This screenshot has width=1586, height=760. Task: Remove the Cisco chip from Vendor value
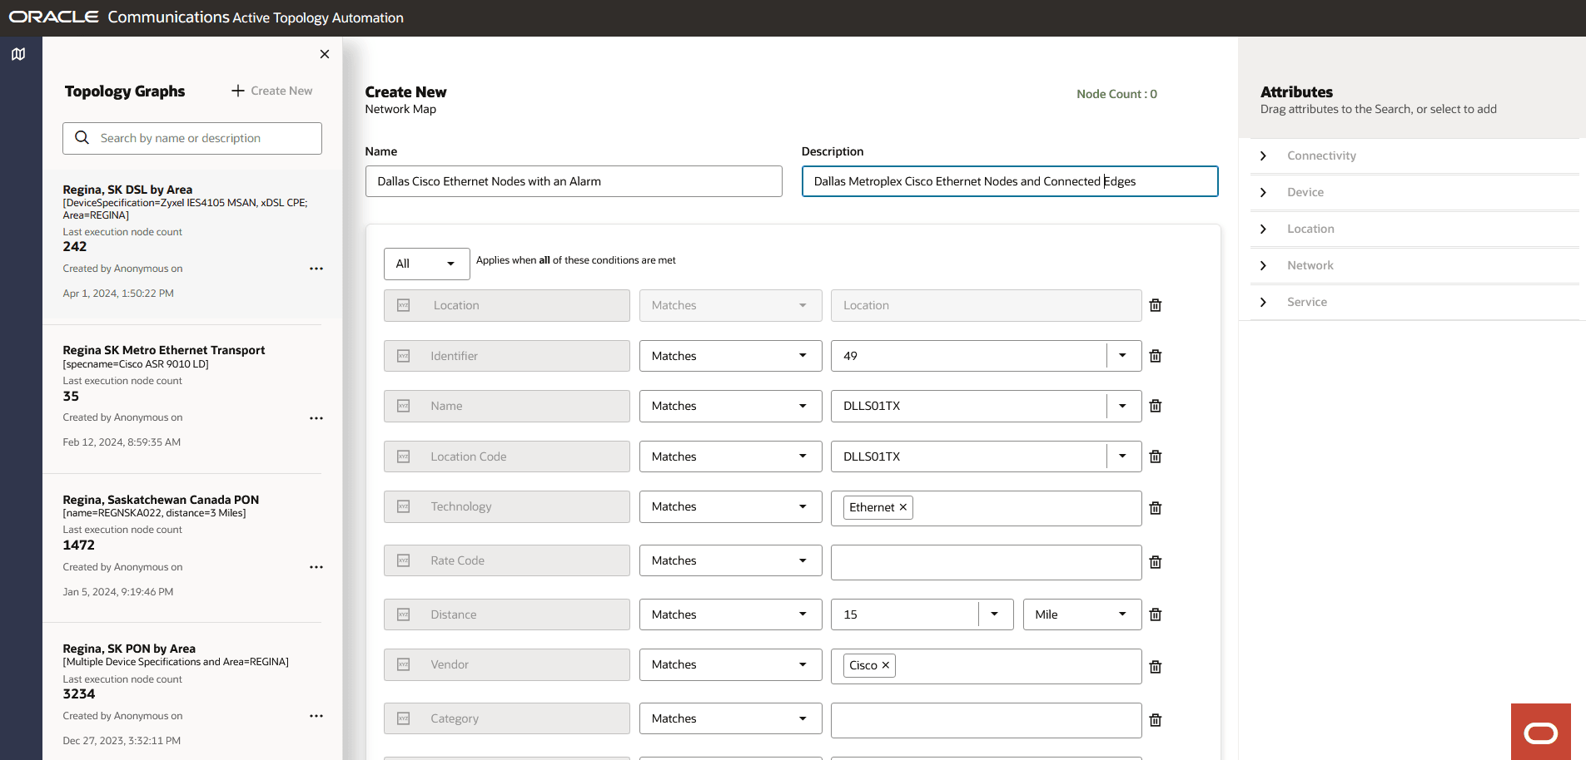click(886, 665)
